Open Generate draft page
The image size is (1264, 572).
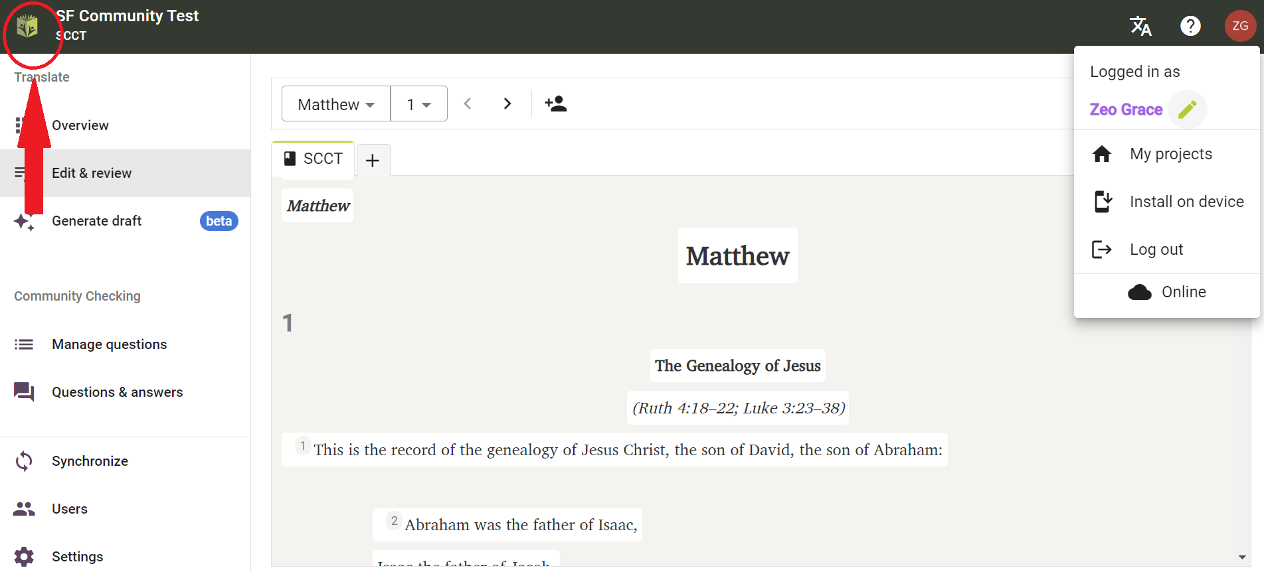coord(97,221)
